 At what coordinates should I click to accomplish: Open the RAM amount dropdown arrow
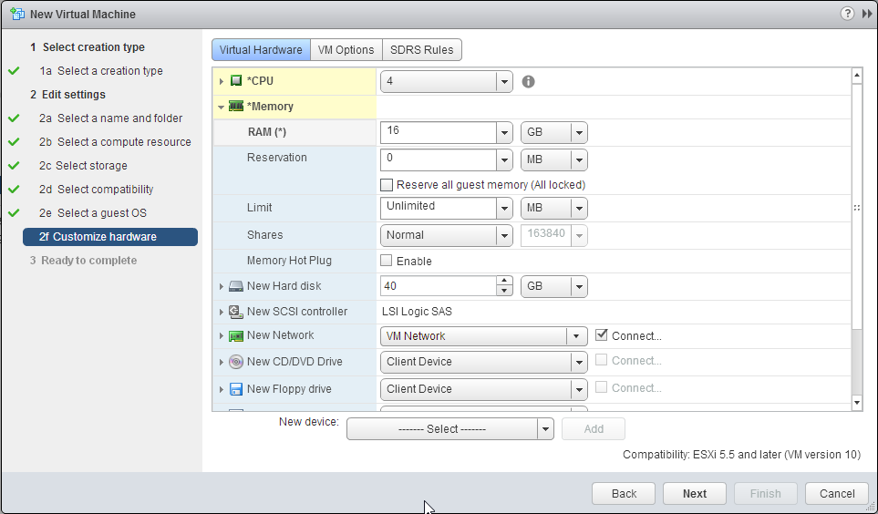pos(504,133)
